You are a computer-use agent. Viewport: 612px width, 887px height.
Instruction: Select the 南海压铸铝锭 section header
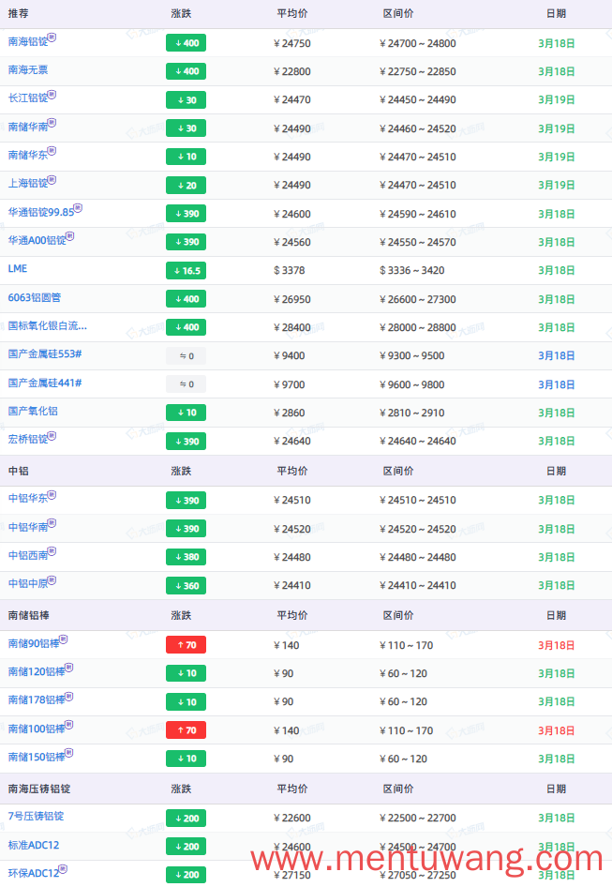tap(39, 789)
